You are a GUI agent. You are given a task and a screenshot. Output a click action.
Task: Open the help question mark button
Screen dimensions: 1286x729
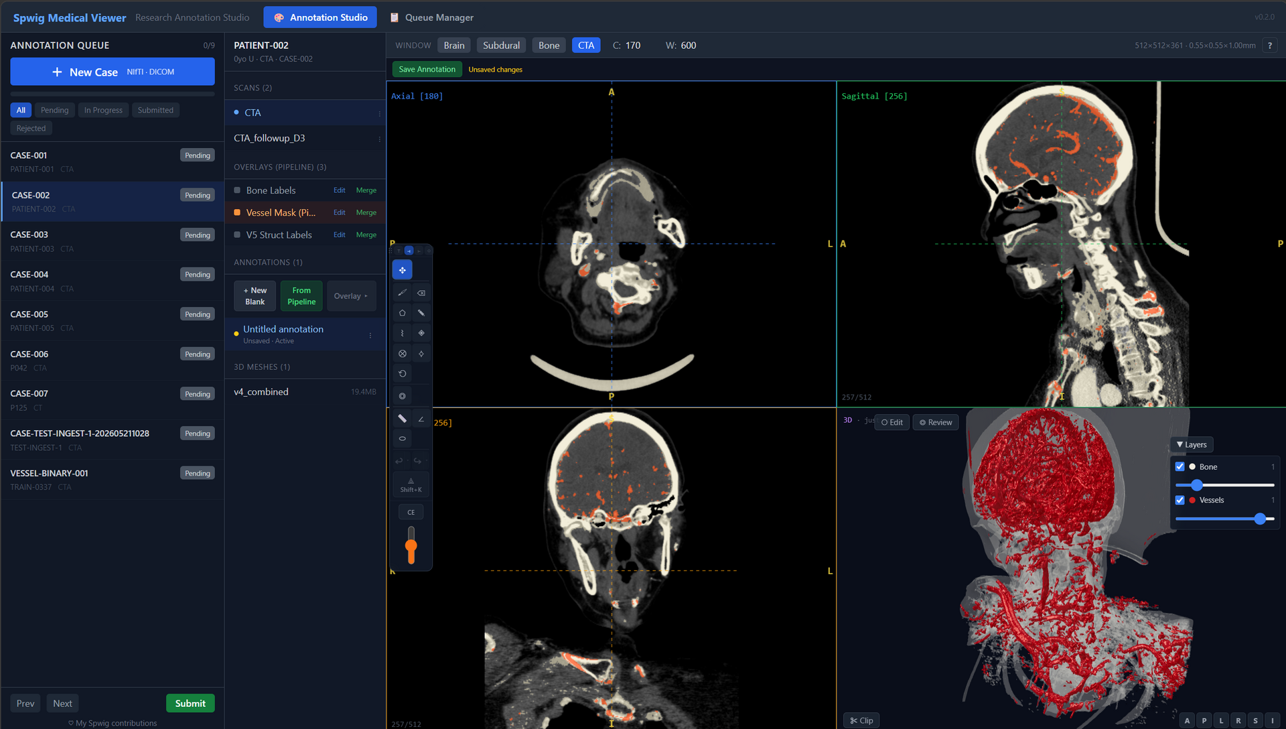point(1269,46)
